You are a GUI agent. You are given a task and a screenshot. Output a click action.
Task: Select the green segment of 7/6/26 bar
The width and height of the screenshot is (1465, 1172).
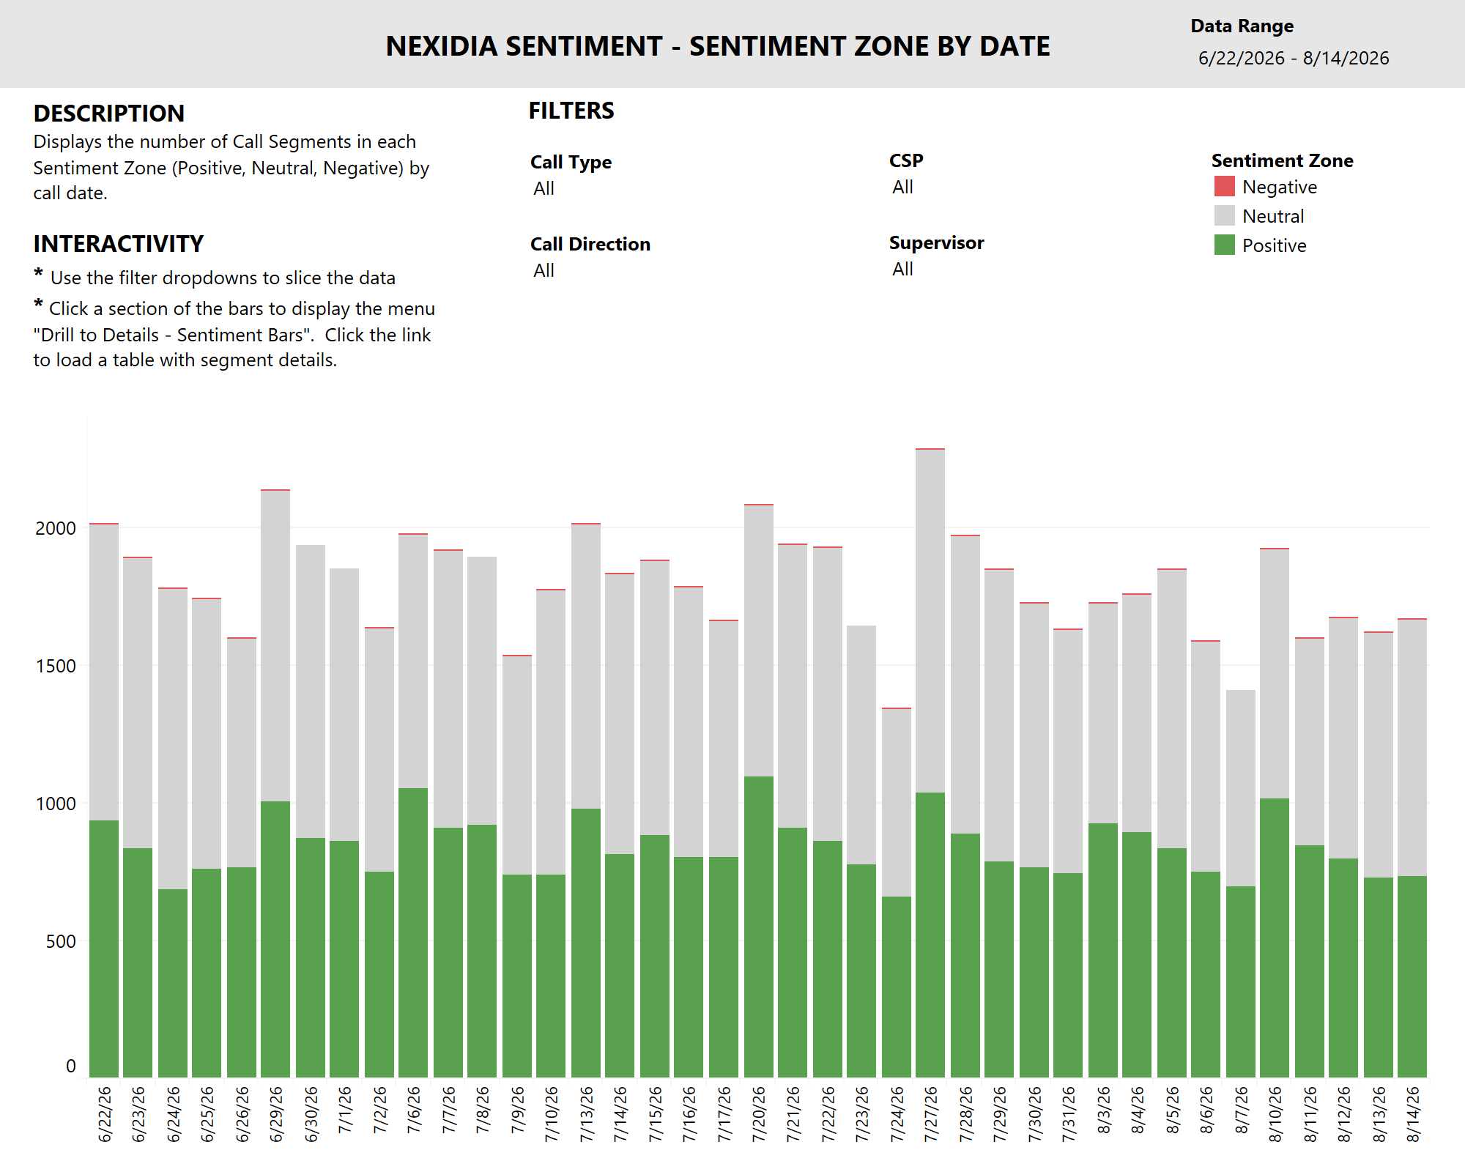(413, 932)
